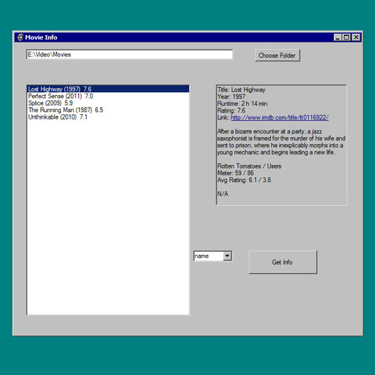The width and height of the screenshot is (375, 375).
Task: Minimize the Movie Info window
Action: click(x=338, y=37)
